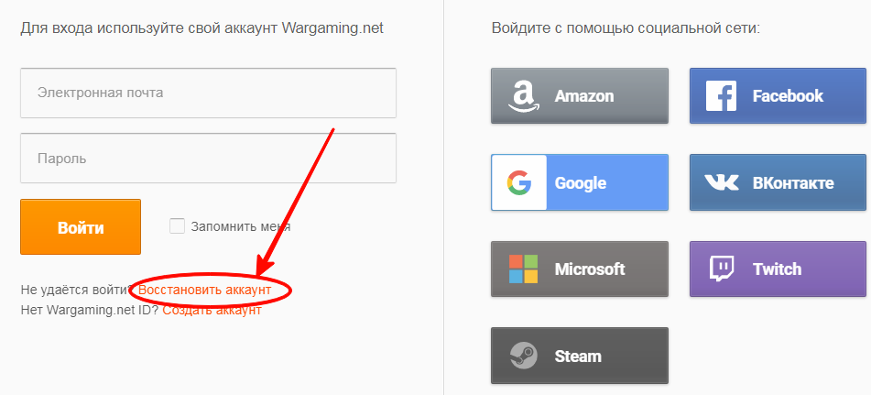
Task: Follow the 'Создать аккаунт' link
Action: click(212, 310)
